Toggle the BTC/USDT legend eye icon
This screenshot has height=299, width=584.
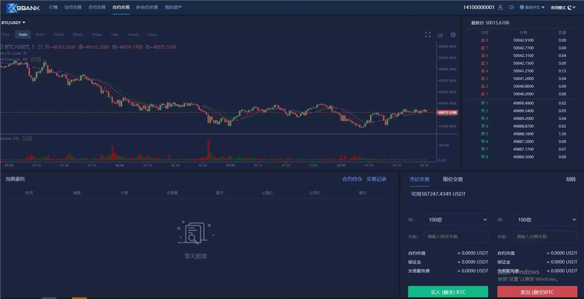(40, 47)
